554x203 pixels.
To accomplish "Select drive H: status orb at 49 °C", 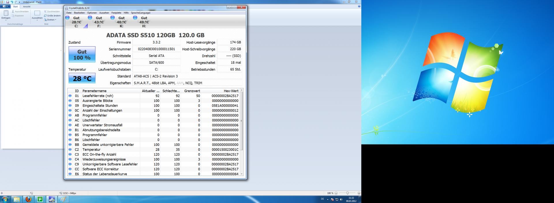I will click(135, 18).
